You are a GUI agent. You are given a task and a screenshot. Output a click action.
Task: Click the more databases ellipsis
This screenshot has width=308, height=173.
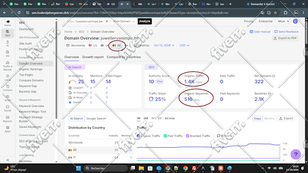pyautogui.click(x=126, y=45)
